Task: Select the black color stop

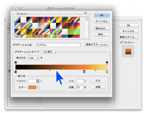Action: 16,71
